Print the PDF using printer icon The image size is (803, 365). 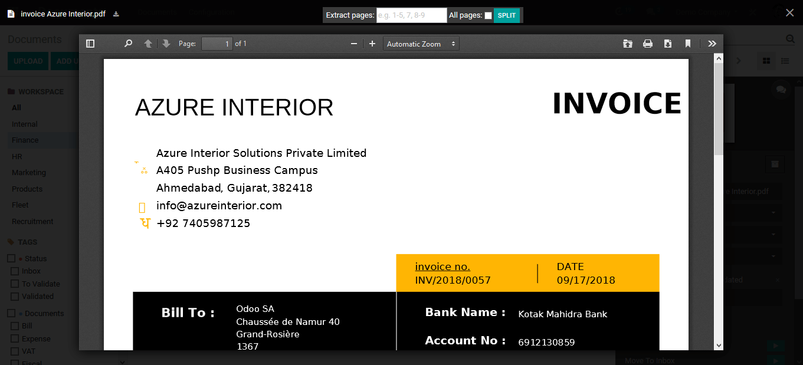click(x=648, y=44)
